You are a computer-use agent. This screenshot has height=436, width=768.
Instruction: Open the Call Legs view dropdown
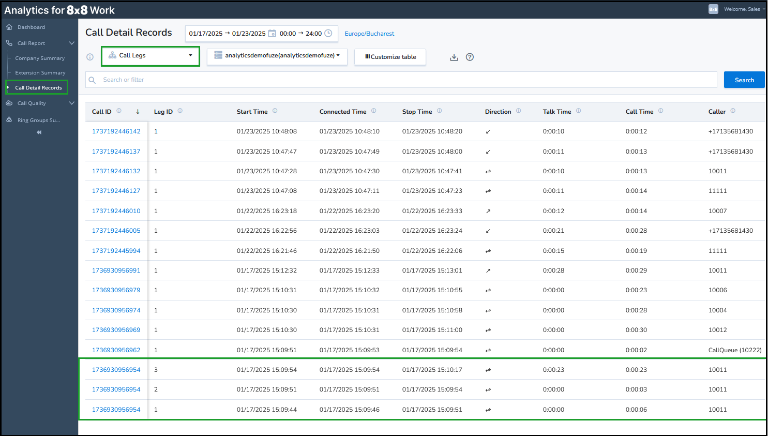pos(150,56)
